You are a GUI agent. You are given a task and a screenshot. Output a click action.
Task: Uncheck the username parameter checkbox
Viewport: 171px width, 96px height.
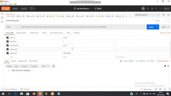pos(7,49)
